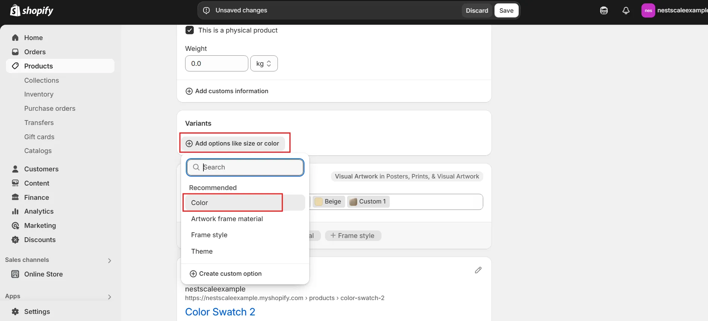
Task: Open Inventory in sidebar
Action: coord(39,94)
